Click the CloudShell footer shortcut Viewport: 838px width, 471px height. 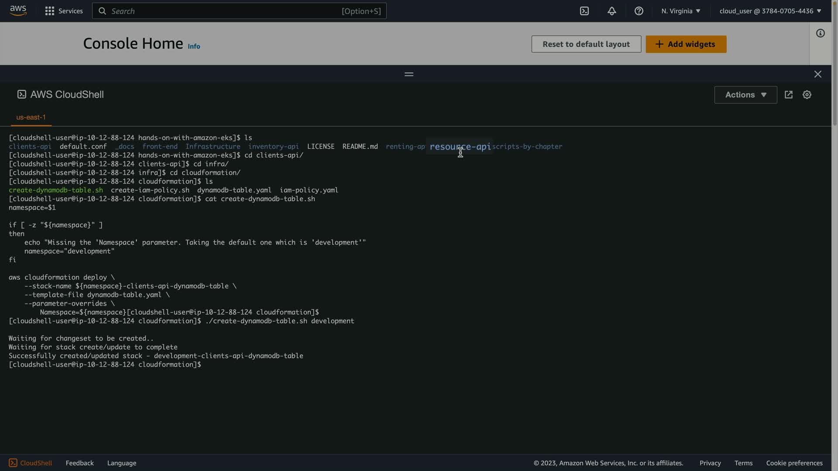(x=31, y=463)
